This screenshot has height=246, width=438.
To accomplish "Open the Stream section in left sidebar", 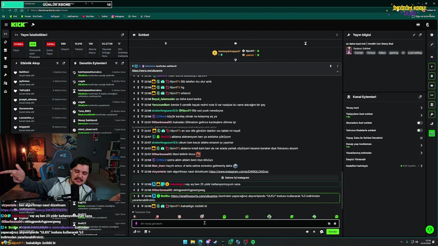I will tap(5, 34).
